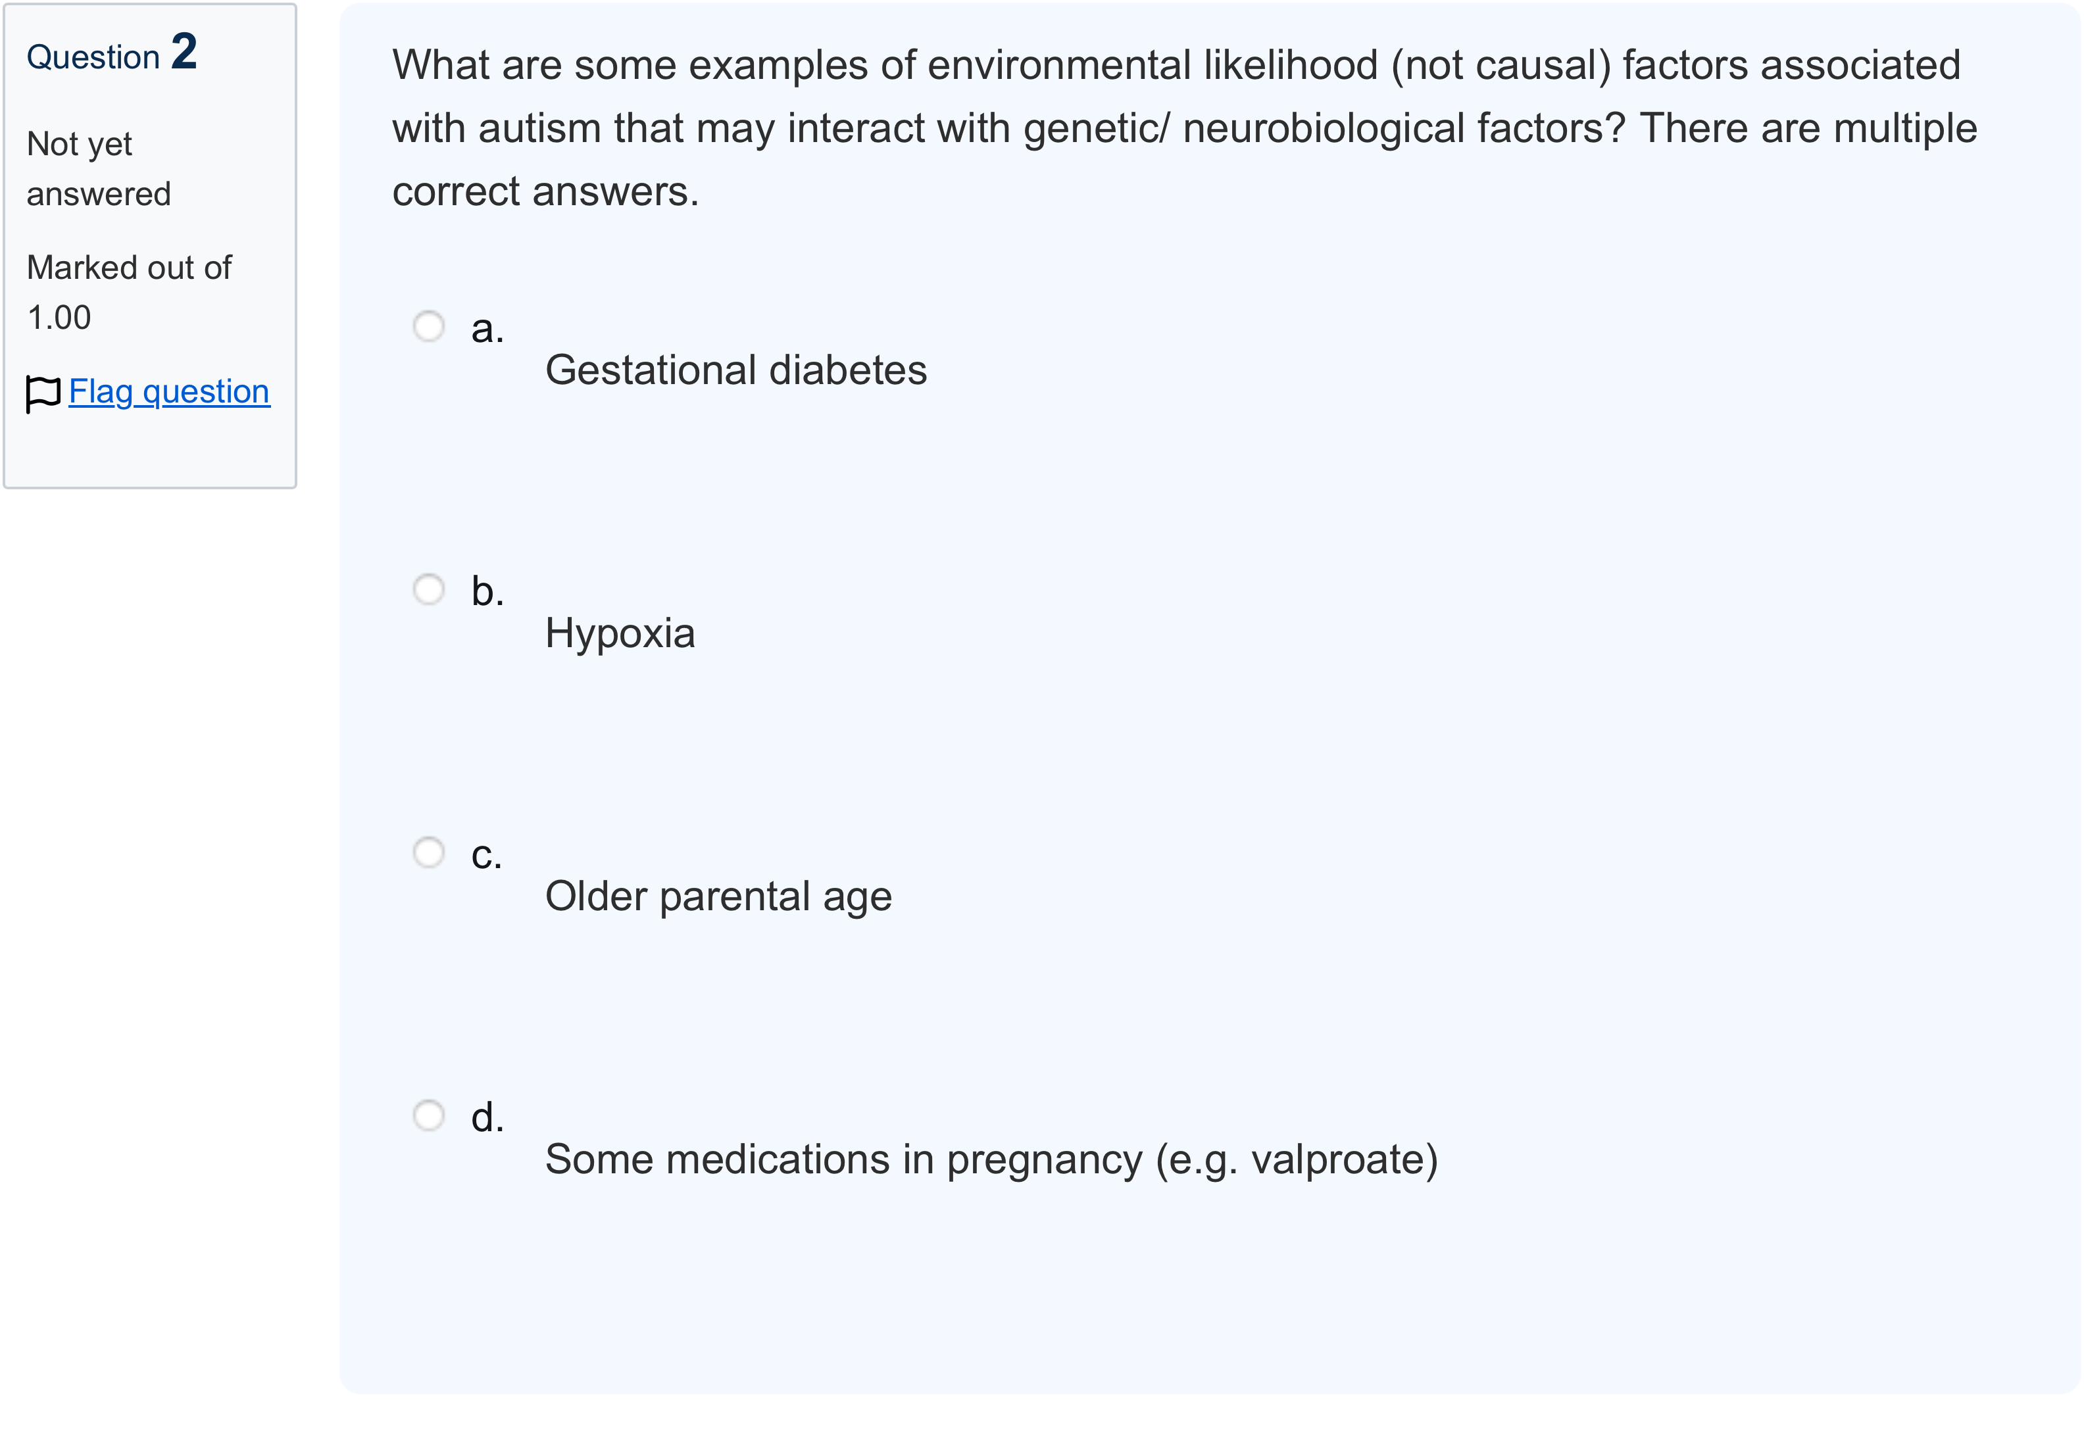Click the letter label 'a.'
The width and height of the screenshot is (2084, 1439).
tap(487, 328)
